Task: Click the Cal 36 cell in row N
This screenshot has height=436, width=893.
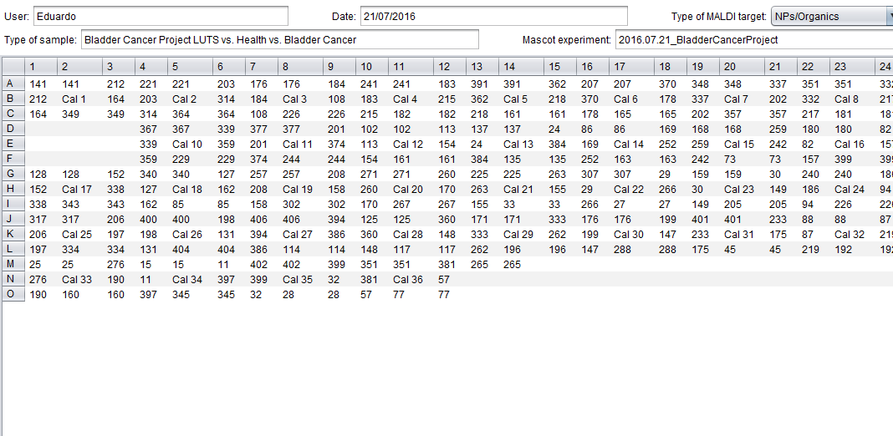Action: tap(411, 279)
